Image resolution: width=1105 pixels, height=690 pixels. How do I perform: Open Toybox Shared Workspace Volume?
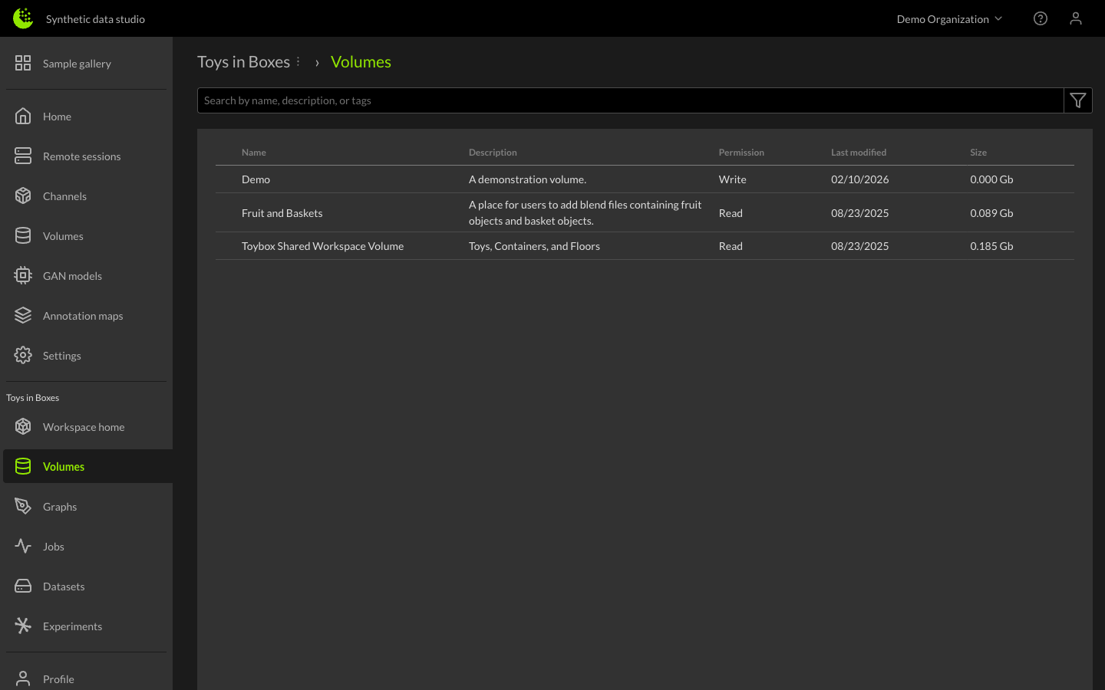click(322, 246)
